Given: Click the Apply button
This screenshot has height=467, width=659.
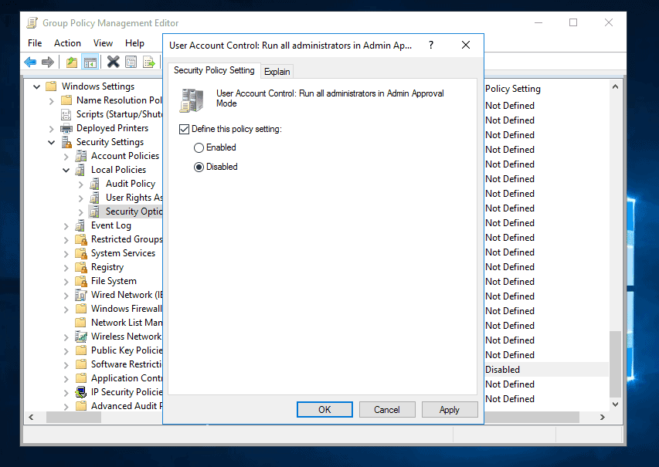Looking at the screenshot, I should click(450, 409).
